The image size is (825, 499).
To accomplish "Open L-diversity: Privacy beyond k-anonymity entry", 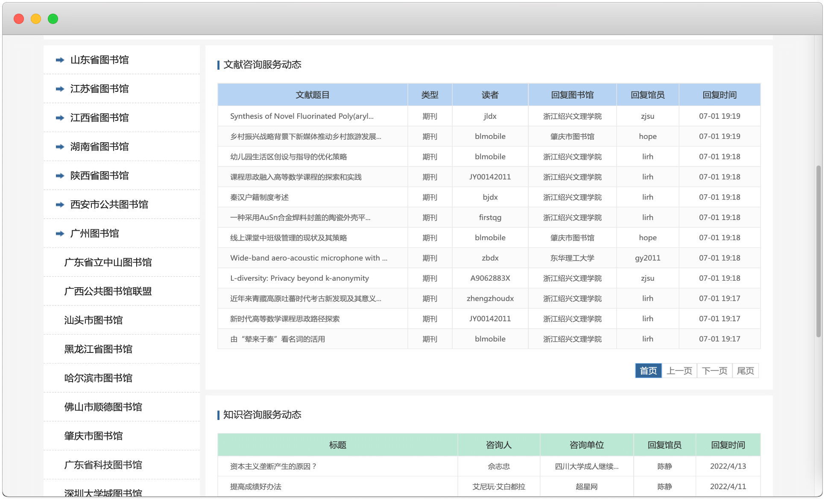I will tap(299, 278).
